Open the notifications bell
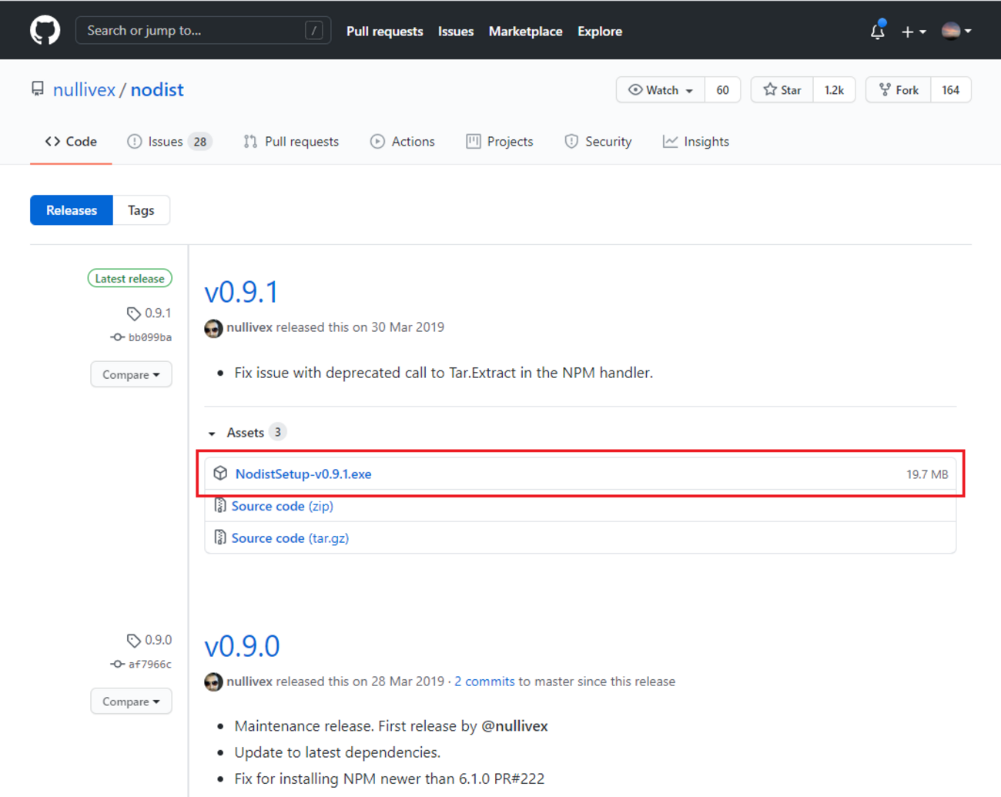 click(877, 32)
